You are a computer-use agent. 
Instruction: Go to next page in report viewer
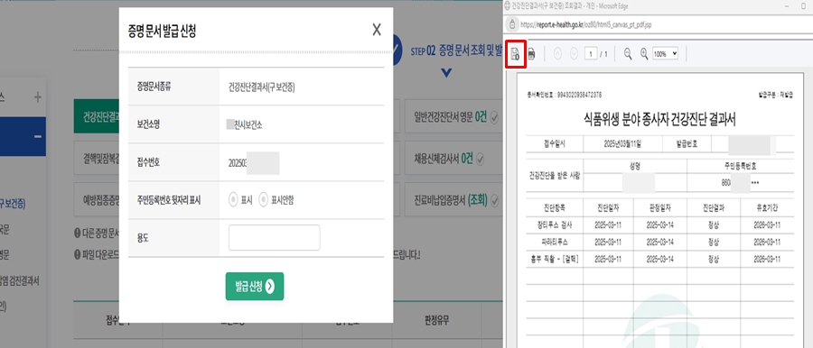574,53
